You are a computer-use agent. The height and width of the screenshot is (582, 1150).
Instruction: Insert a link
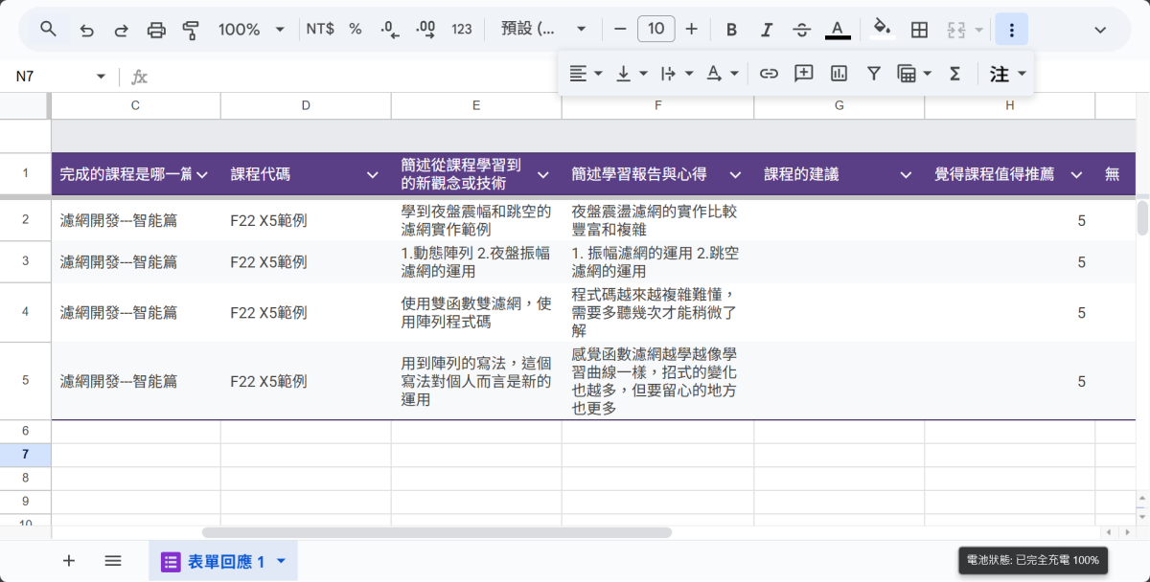(x=769, y=73)
